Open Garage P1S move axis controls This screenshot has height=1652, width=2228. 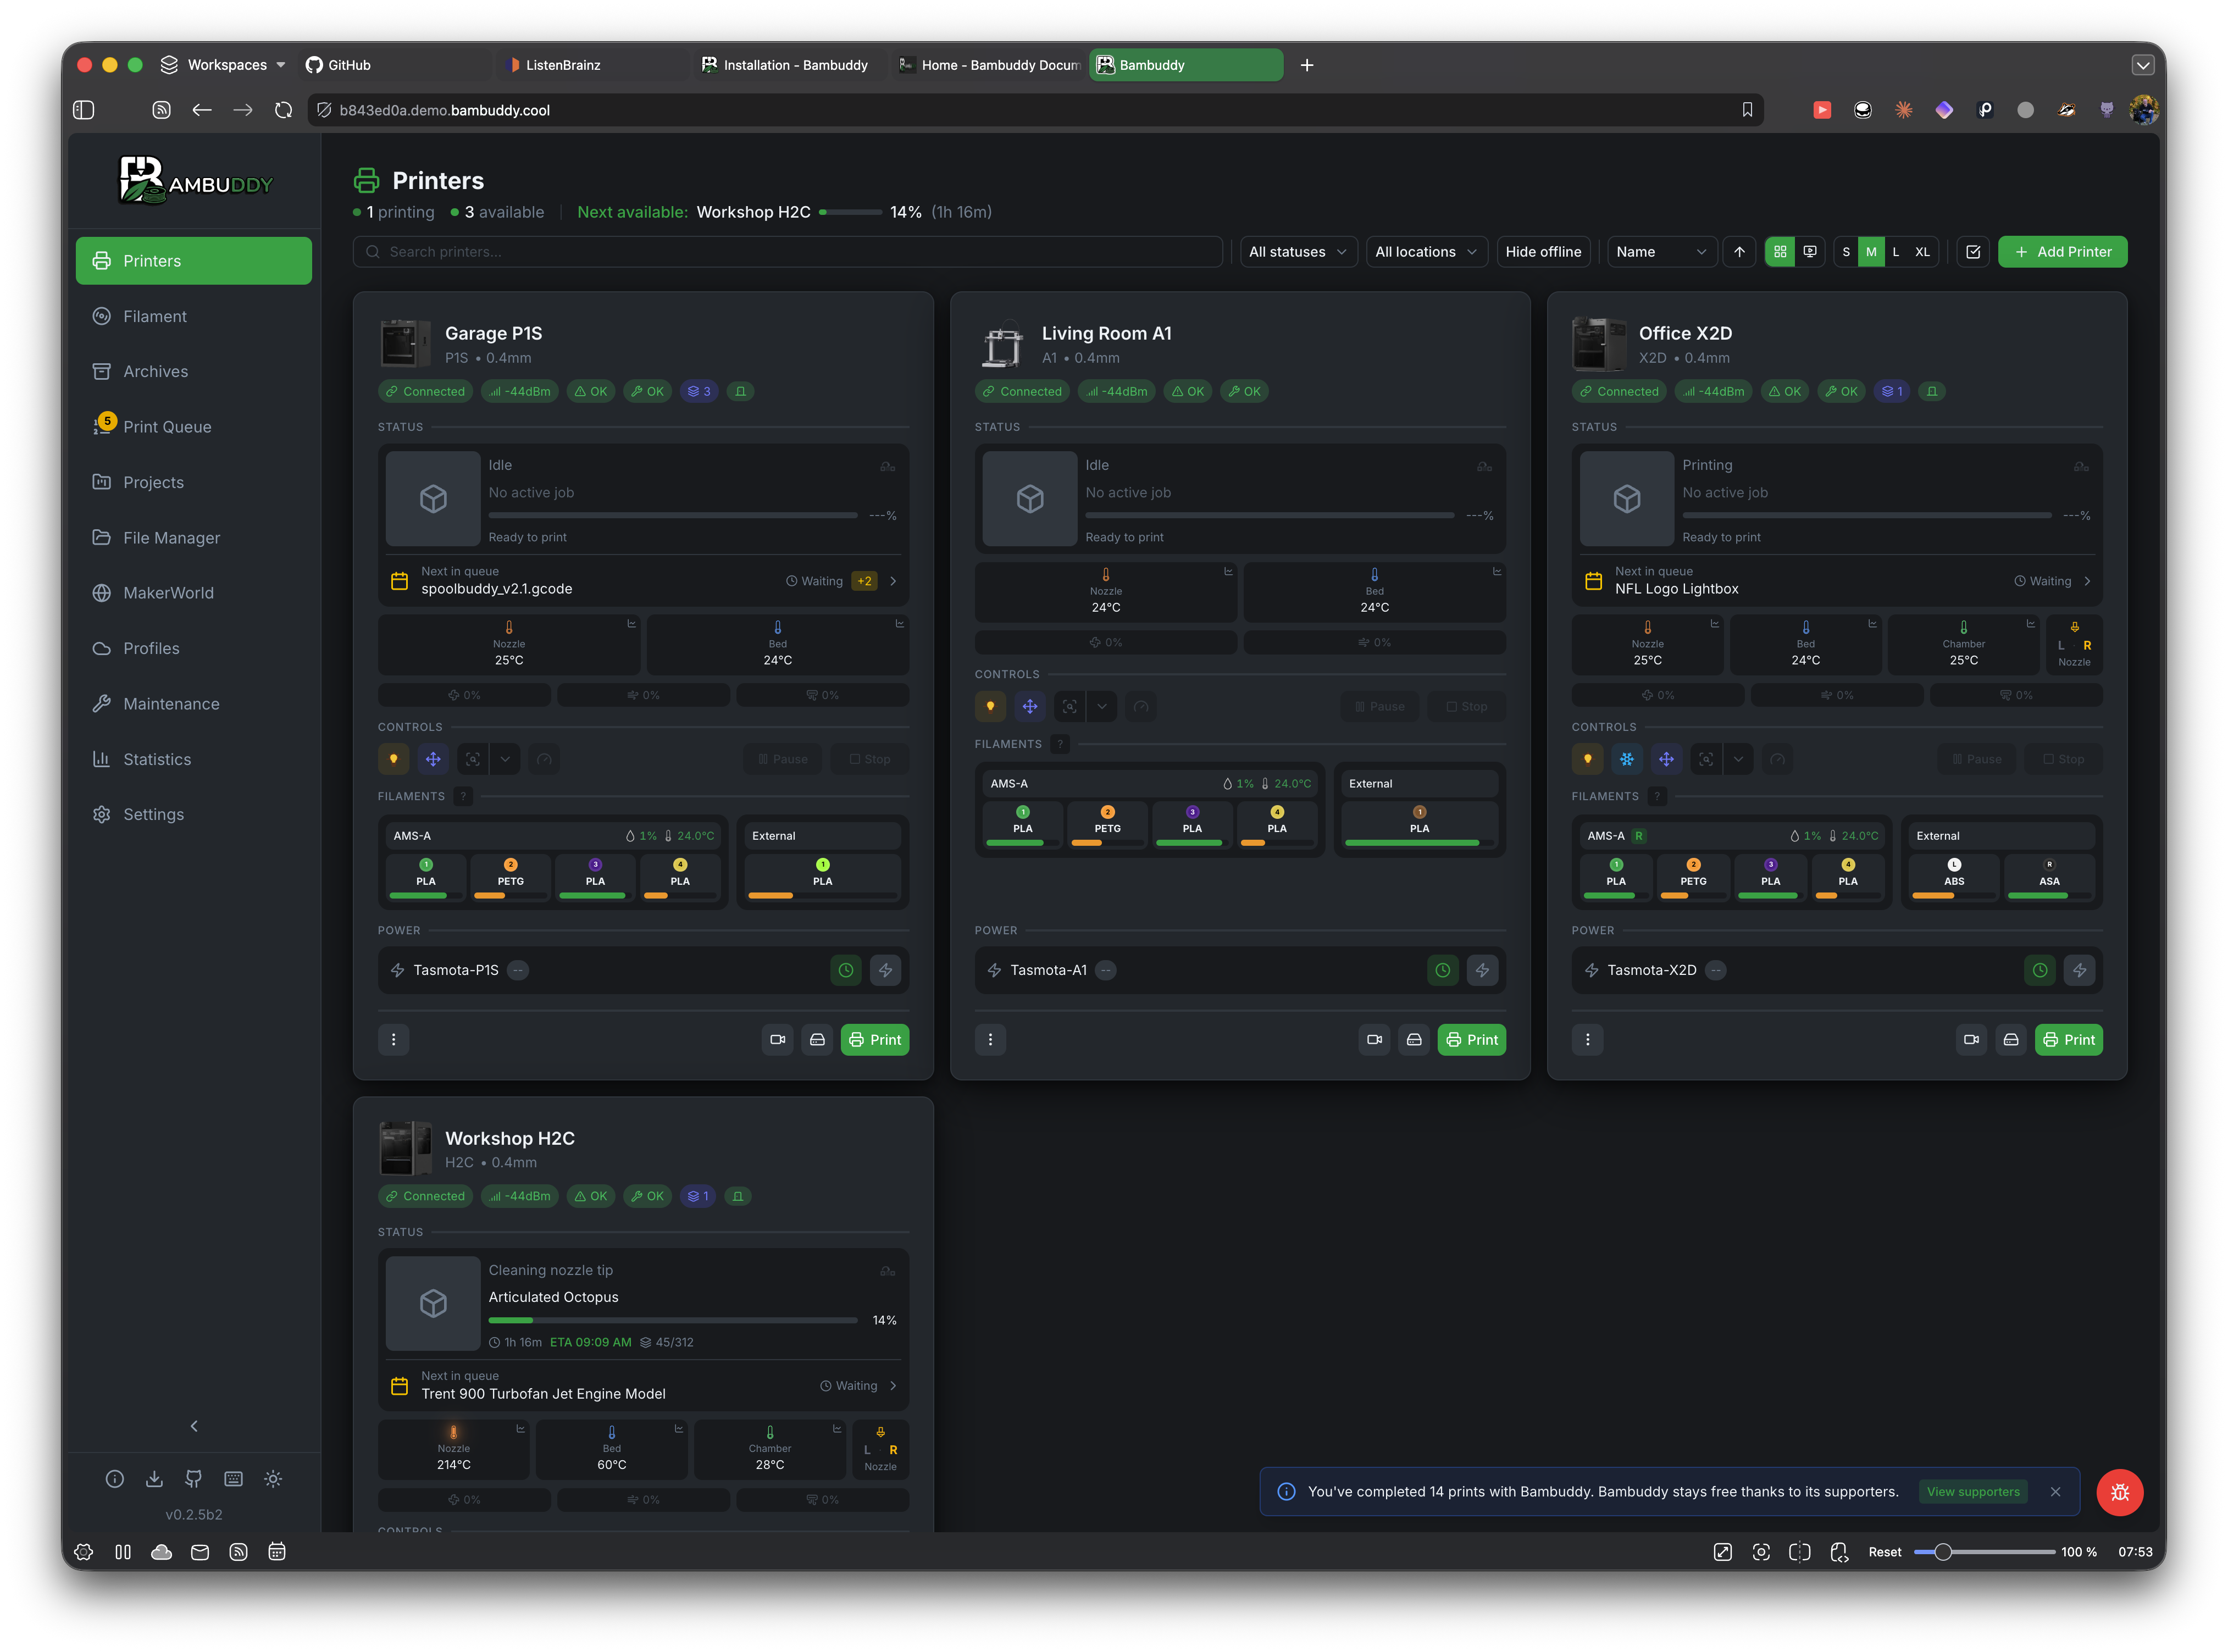pos(433,759)
